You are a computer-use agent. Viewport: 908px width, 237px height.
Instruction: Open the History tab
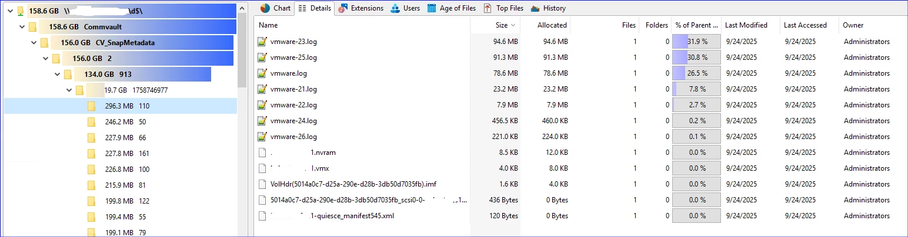click(x=548, y=8)
